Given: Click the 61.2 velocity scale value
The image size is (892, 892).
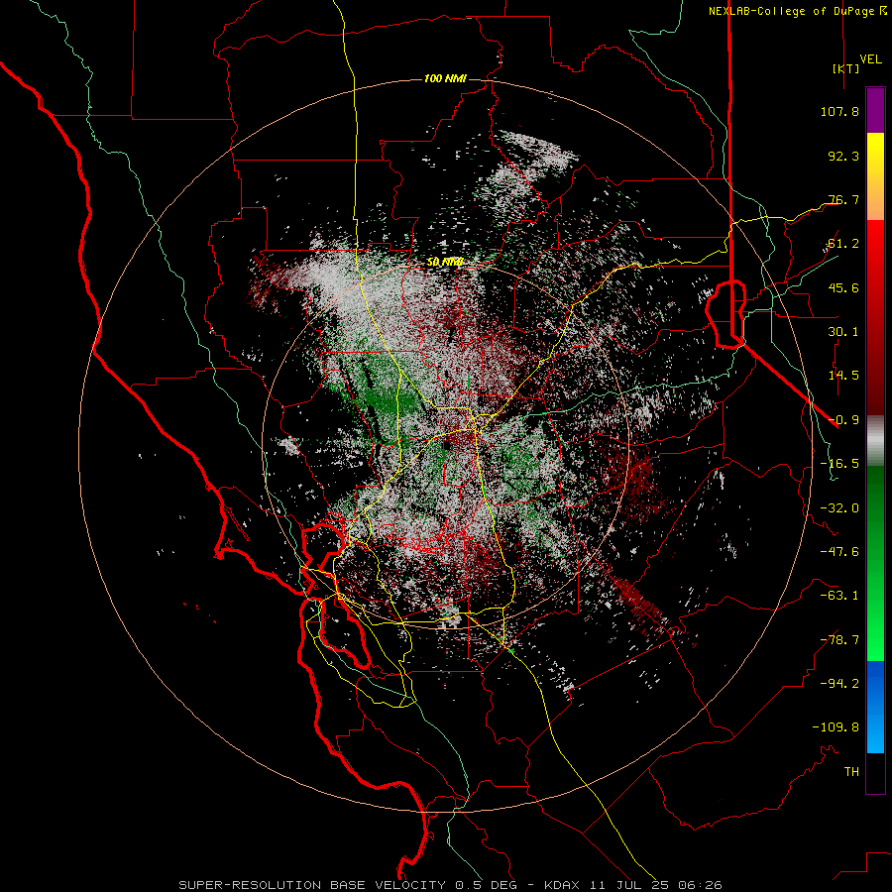Looking at the screenshot, I should tap(843, 244).
